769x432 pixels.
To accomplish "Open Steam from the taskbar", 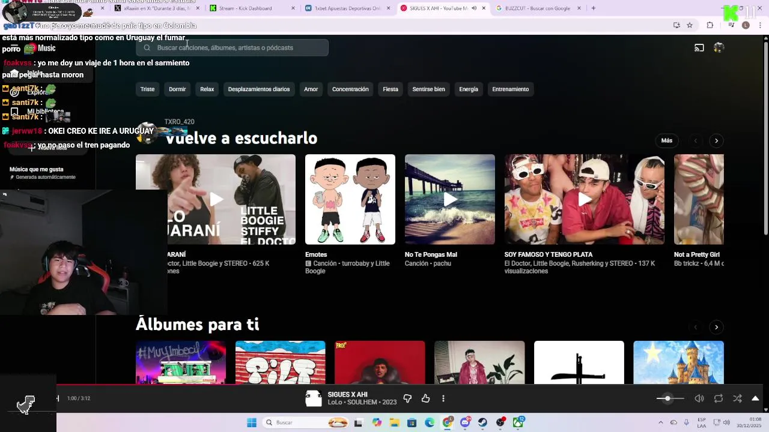I will coord(482,422).
